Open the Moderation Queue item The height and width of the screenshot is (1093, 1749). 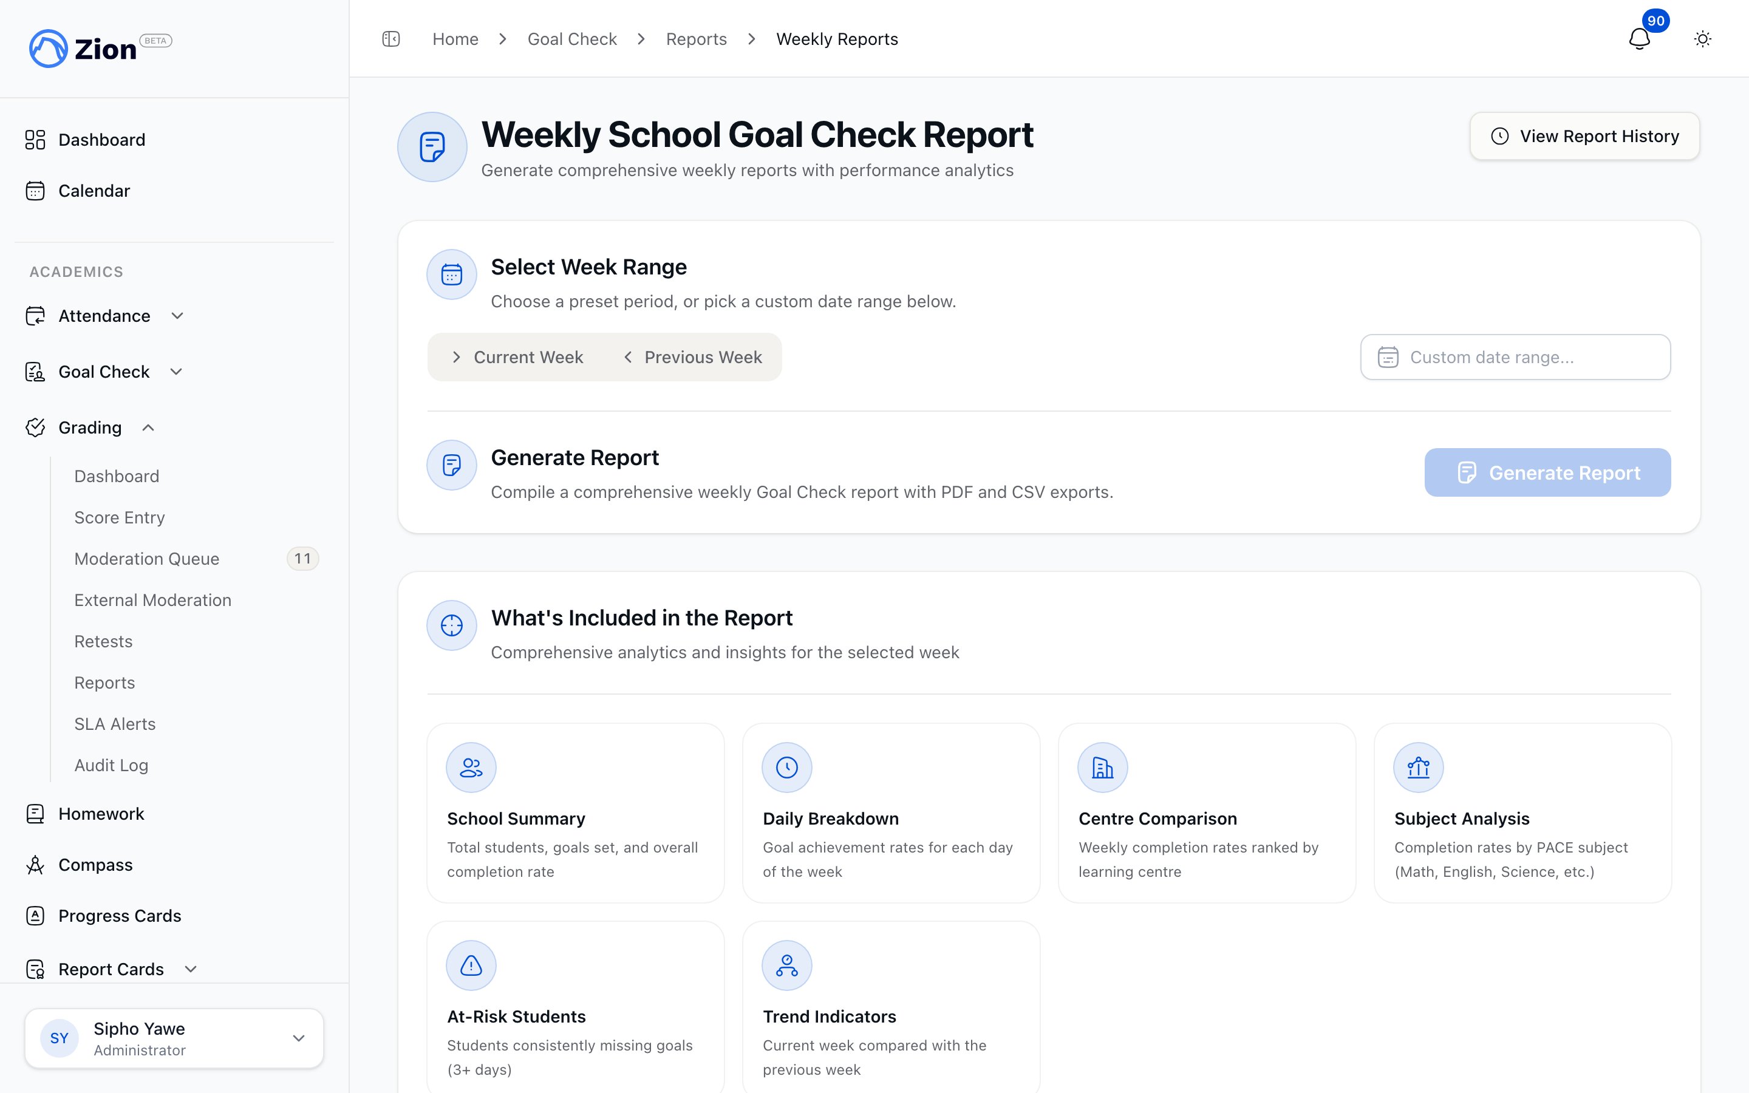(x=147, y=559)
